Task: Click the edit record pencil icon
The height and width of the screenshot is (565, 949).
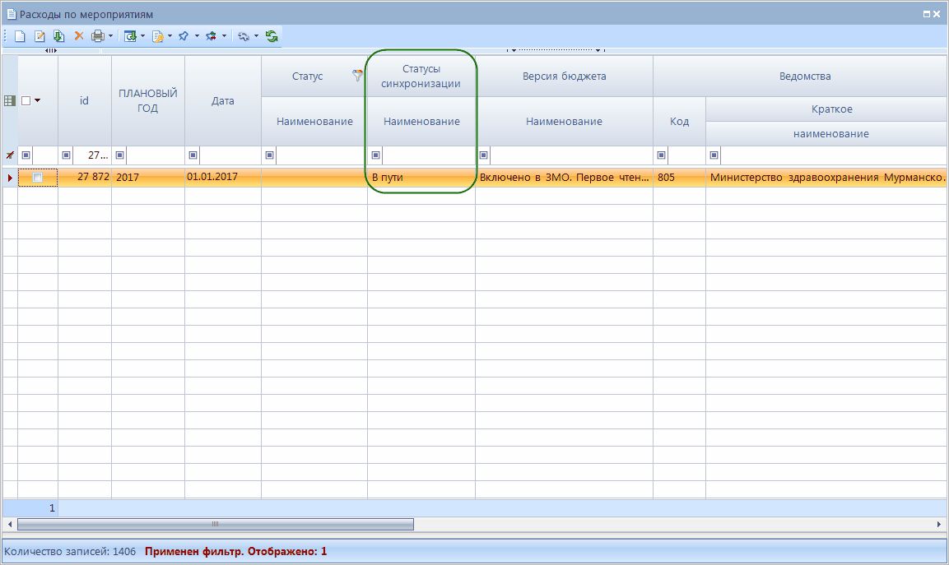Action: [x=40, y=36]
